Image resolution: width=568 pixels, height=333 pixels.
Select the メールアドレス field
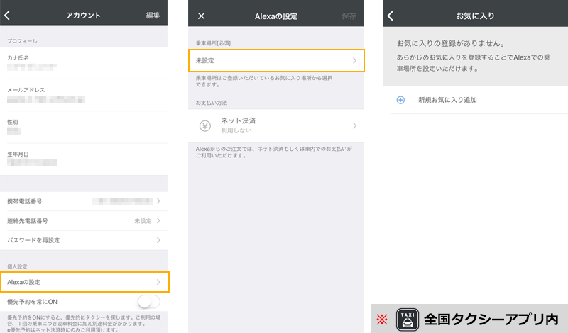tap(84, 95)
